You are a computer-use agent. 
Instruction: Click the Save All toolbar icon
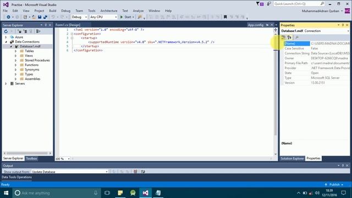coord(45,17)
